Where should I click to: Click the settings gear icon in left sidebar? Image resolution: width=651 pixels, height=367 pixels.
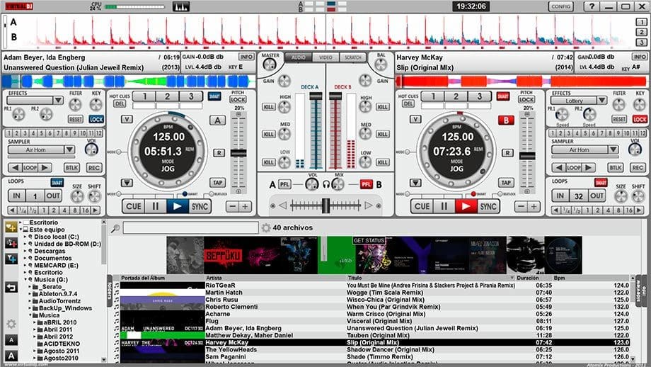pyautogui.click(x=11, y=324)
